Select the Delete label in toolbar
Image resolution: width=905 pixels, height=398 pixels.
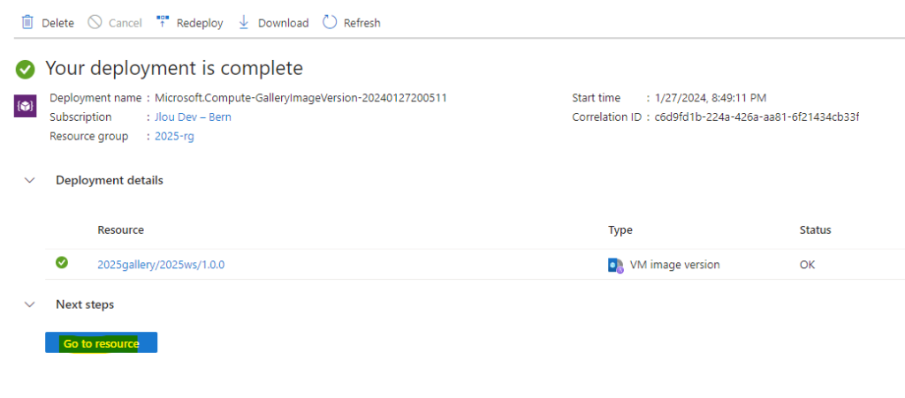click(x=57, y=23)
